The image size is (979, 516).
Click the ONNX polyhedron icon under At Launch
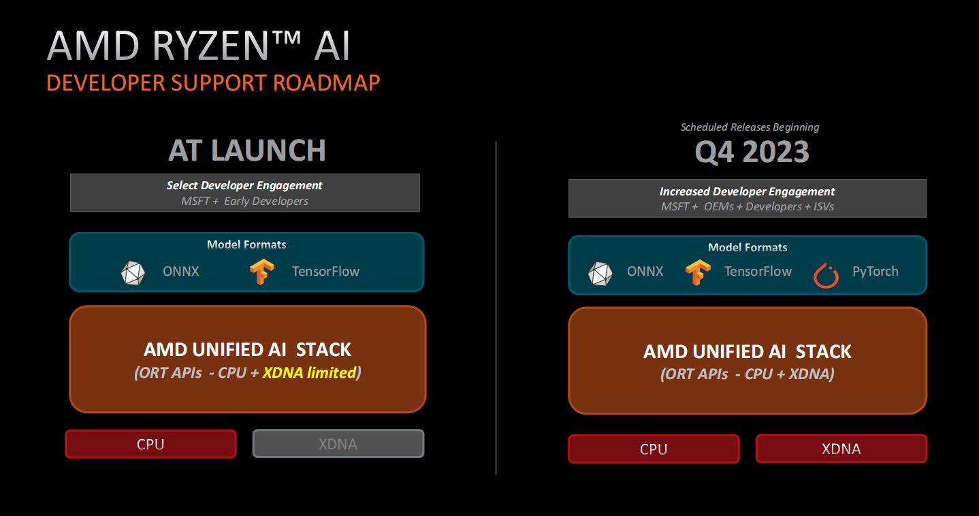[133, 272]
